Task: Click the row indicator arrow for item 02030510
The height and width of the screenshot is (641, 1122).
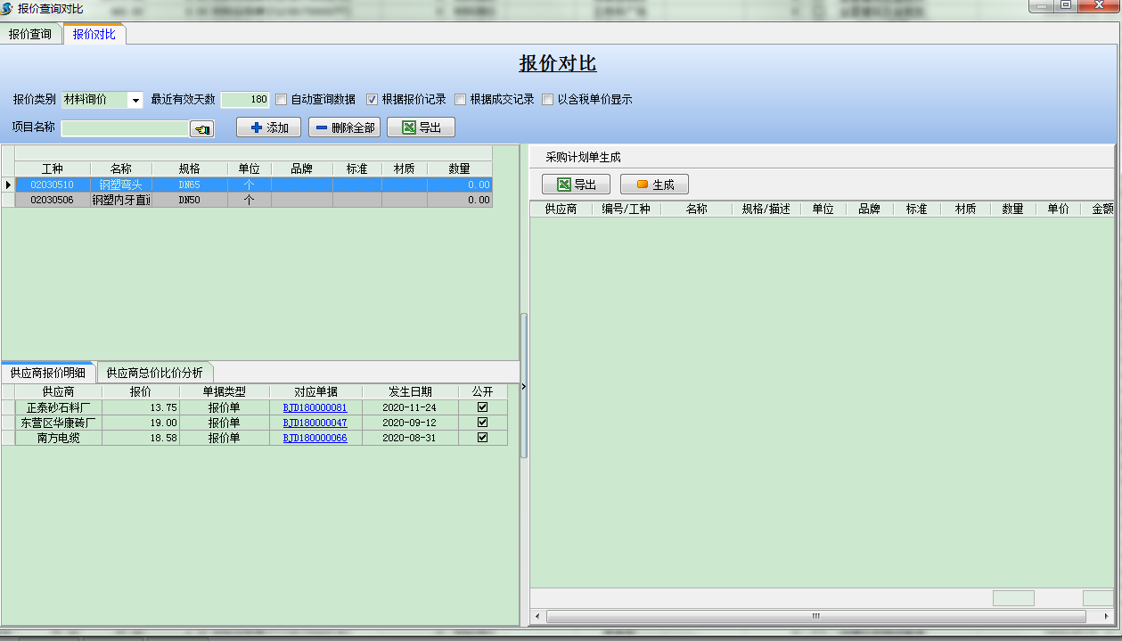Action: (8, 185)
